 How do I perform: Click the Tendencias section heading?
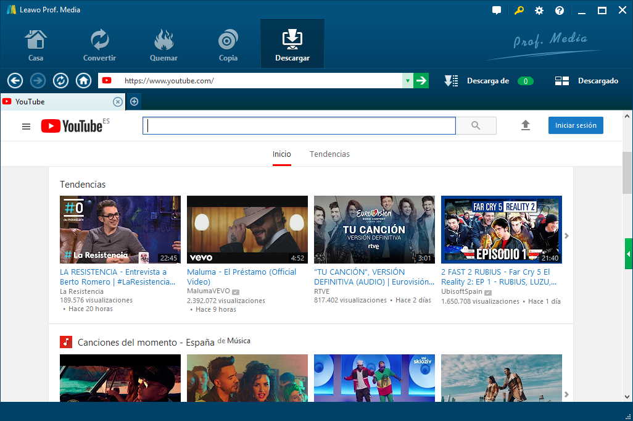83,184
